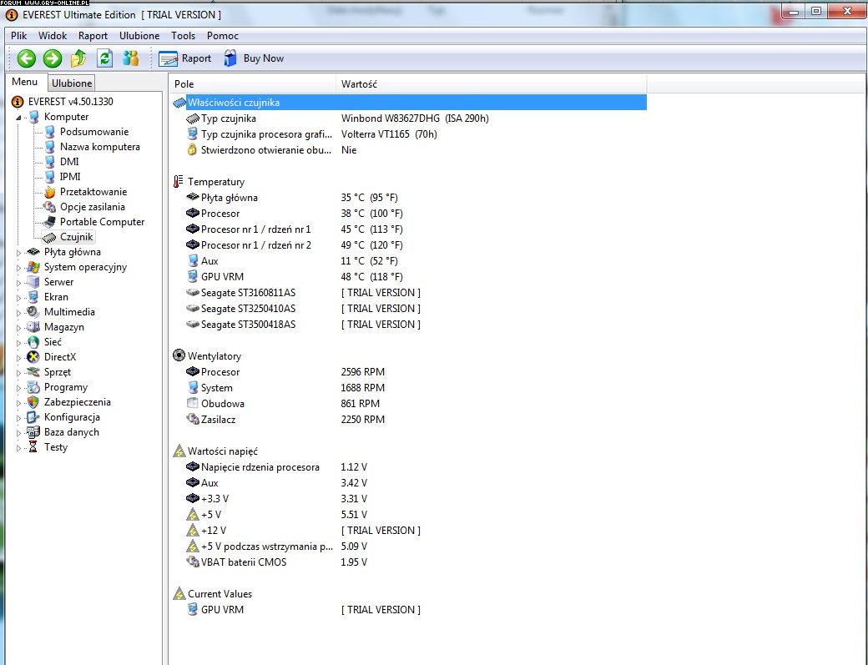The height and width of the screenshot is (665, 868).
Task: Click the Portable Computer laptop icon
Action: coord(50,222)
